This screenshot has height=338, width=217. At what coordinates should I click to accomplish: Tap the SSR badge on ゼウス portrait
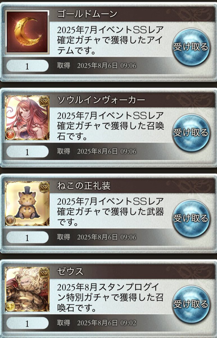pyautogui.click(x=44, y=273)
